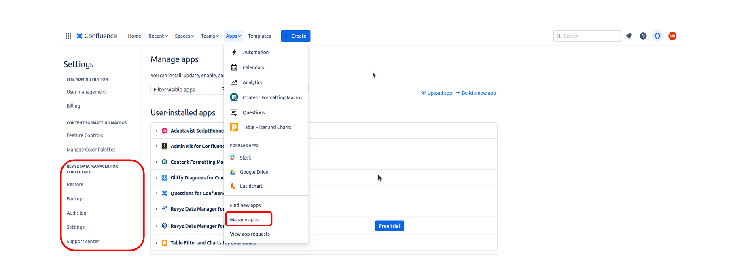Click the Slack app icon

click(233, 158)
